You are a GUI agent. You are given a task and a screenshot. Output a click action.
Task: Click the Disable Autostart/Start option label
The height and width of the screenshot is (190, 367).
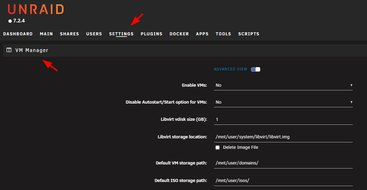pos(166,102)
